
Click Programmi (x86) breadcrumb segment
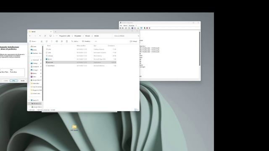(65, 36)
